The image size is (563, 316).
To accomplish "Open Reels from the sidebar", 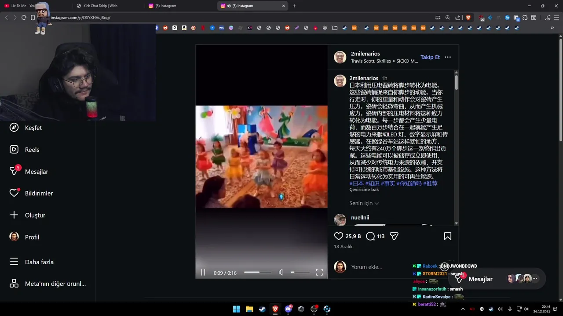I will [25, 150].
